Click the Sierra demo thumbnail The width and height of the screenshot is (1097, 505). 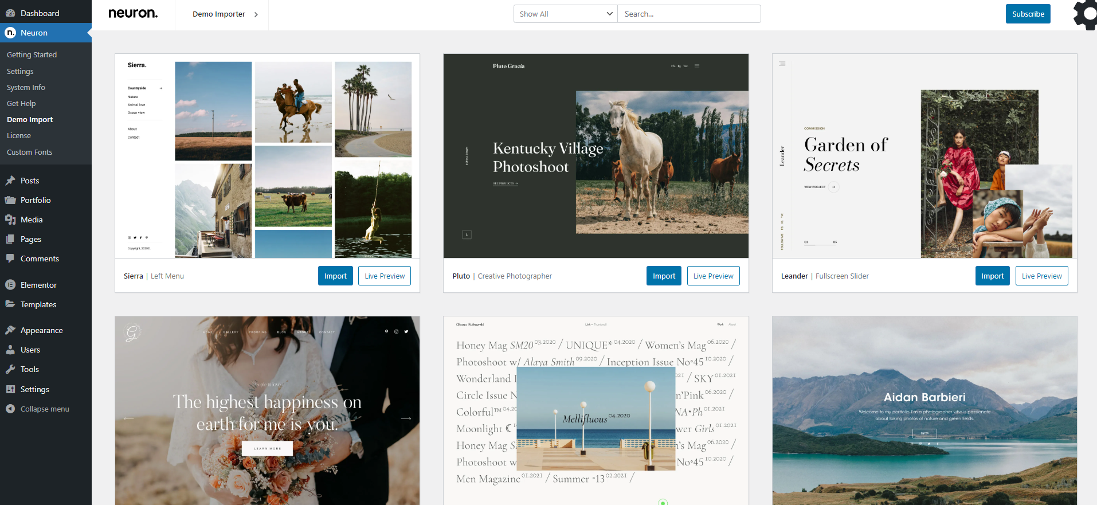tap(267, 156)
